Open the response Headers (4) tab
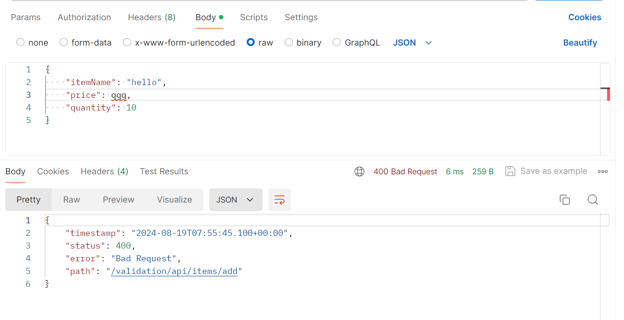Image resolution: width=624 pixels, height=320 pixels. [104, 172]
